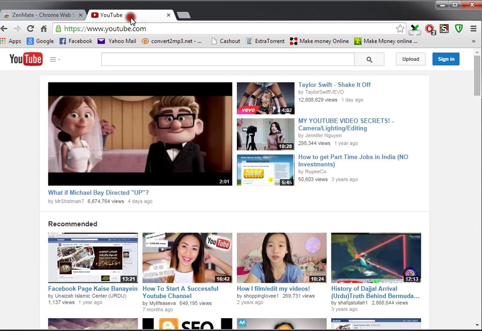Open the Make money Online bookmark
Viewport: 482px width, 331px height.
319,41
